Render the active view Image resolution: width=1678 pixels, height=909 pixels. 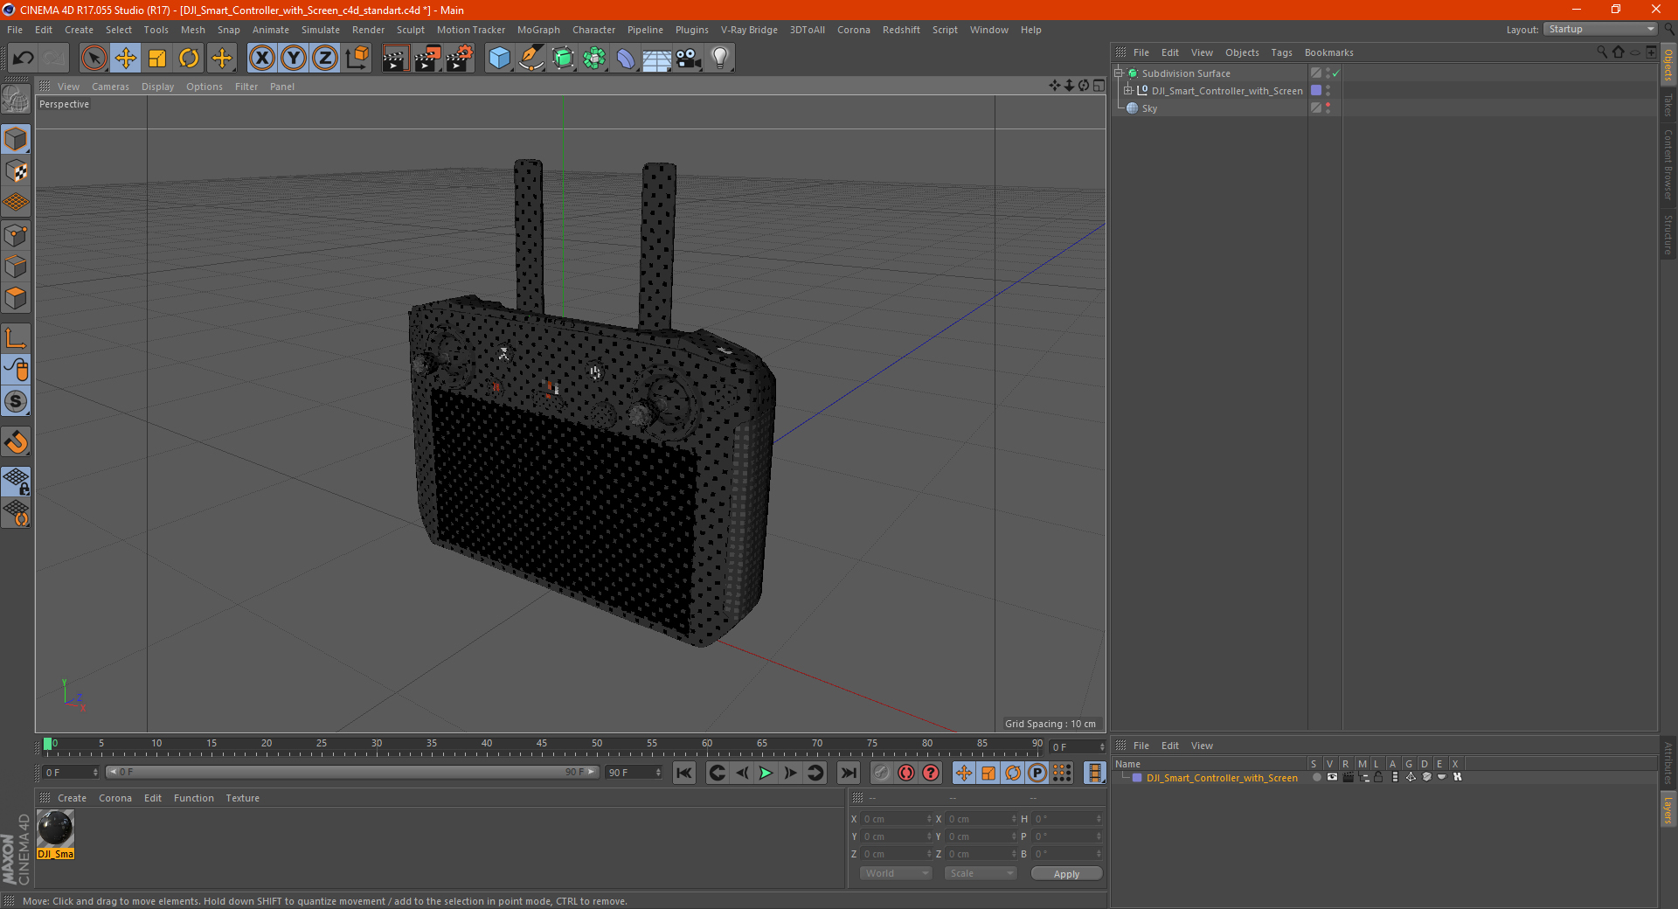click(395, 59)
